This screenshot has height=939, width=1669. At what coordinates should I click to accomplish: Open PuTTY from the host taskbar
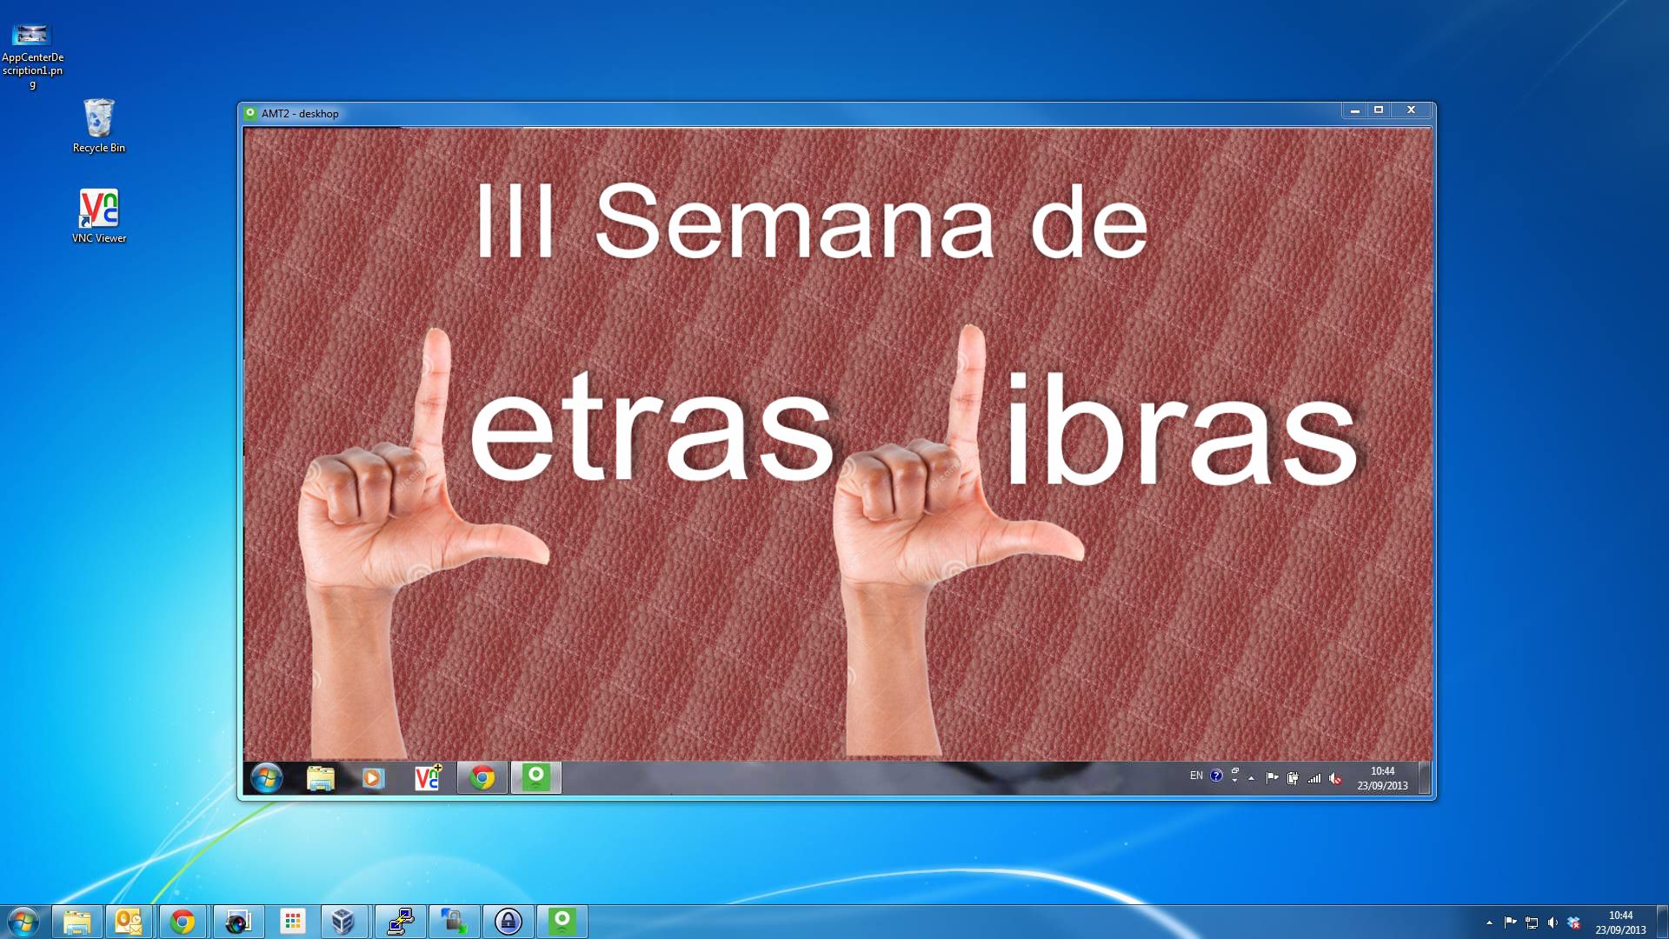pos(400,922)
